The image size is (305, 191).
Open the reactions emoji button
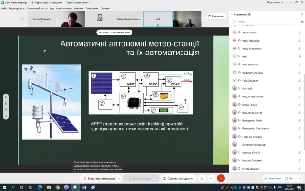202,178
